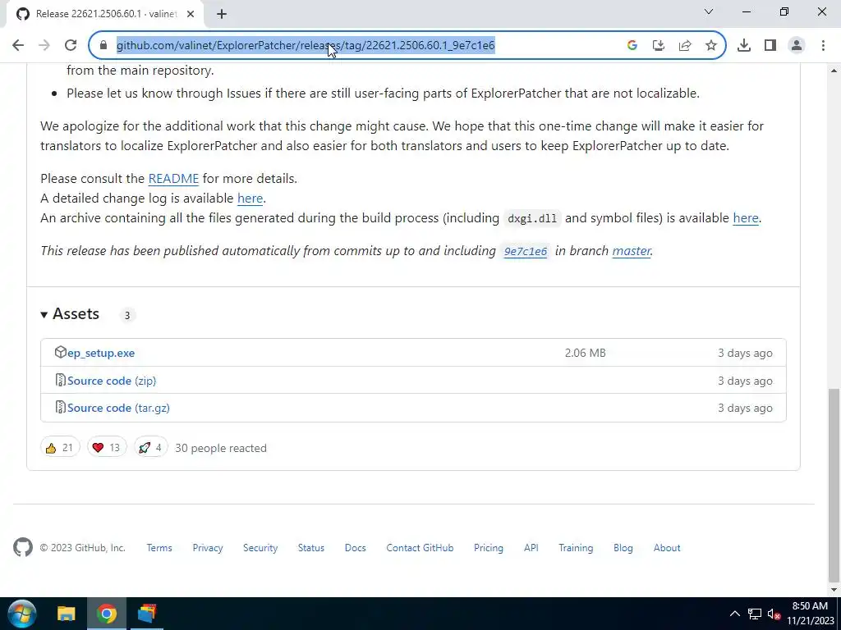The image size is (841, 630).
Task: Toggle the thumbs up reaction with 21
Action: click(x=59, y=447)
